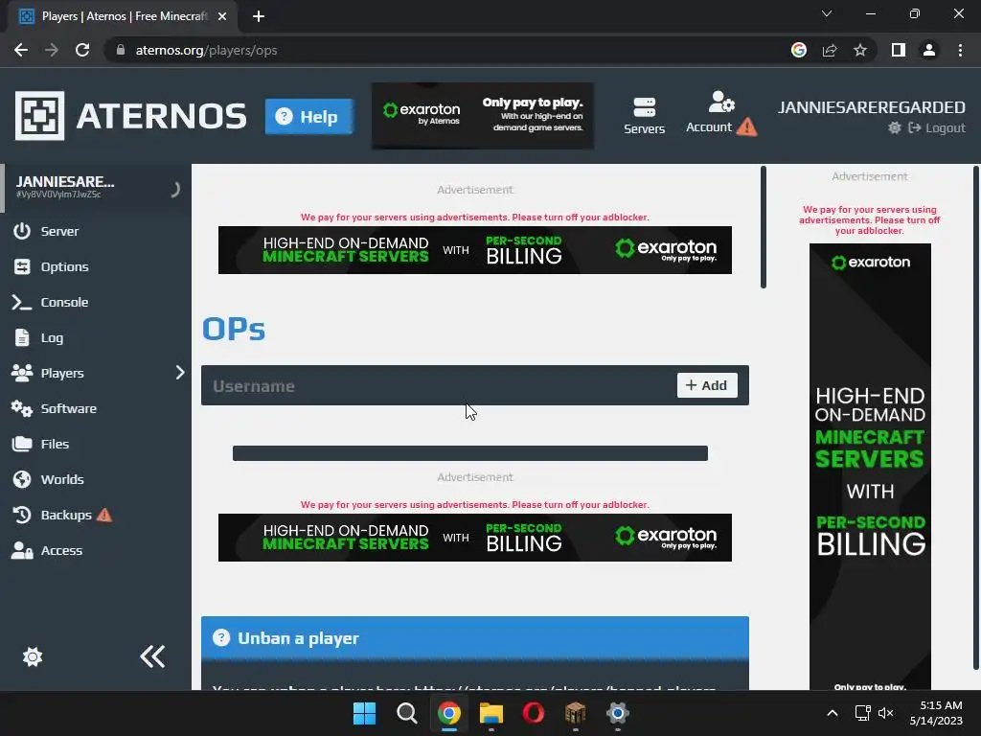981x736 pixels.
Task: Open the lower exaroton billing banner
Action: pos(475,538)
